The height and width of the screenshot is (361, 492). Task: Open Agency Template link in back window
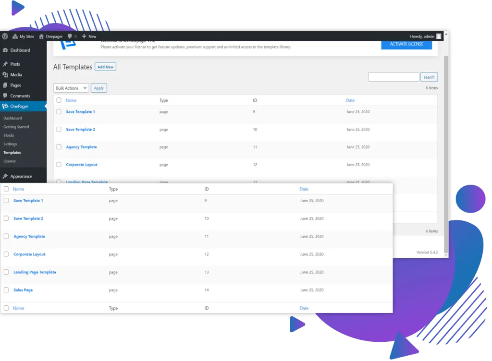[81, 147]
